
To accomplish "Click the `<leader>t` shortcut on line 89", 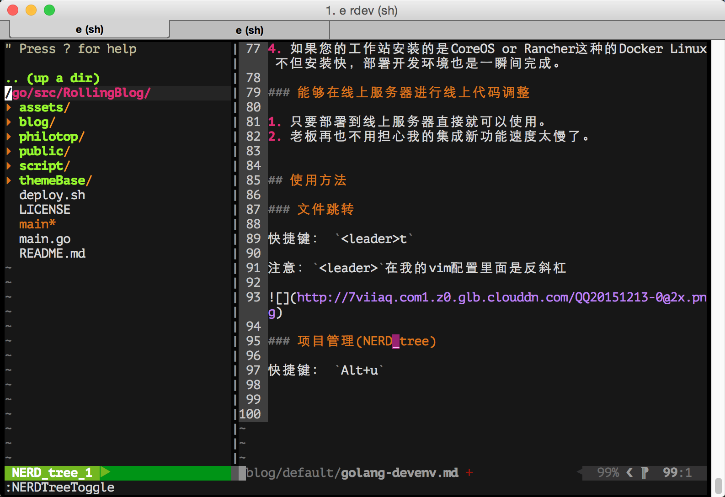I will pos(374,239).
